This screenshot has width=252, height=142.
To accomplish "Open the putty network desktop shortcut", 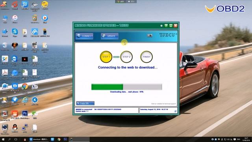I will 25,128.
